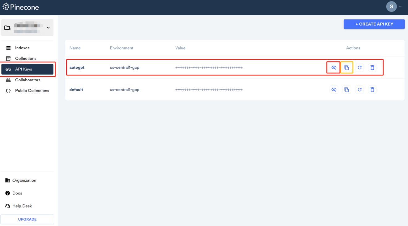
Task: Click the Actions column header
Action: click(353, 48)
